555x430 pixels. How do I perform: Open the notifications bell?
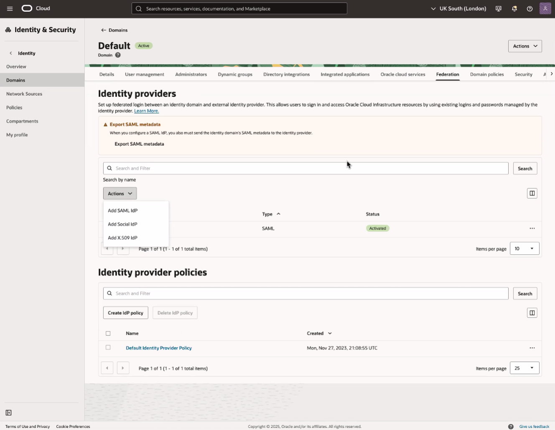(514, 8)
